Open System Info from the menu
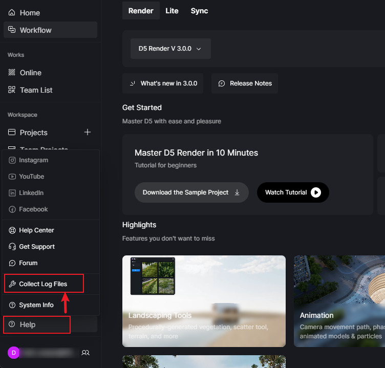The height and width of the screenshot is (368, 385). coord(36,305)
